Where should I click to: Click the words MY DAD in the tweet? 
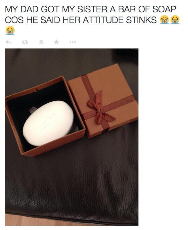tap(22, 10)
